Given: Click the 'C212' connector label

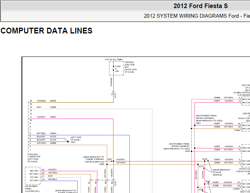Looking at the screenshot, I should pos(115,96).
